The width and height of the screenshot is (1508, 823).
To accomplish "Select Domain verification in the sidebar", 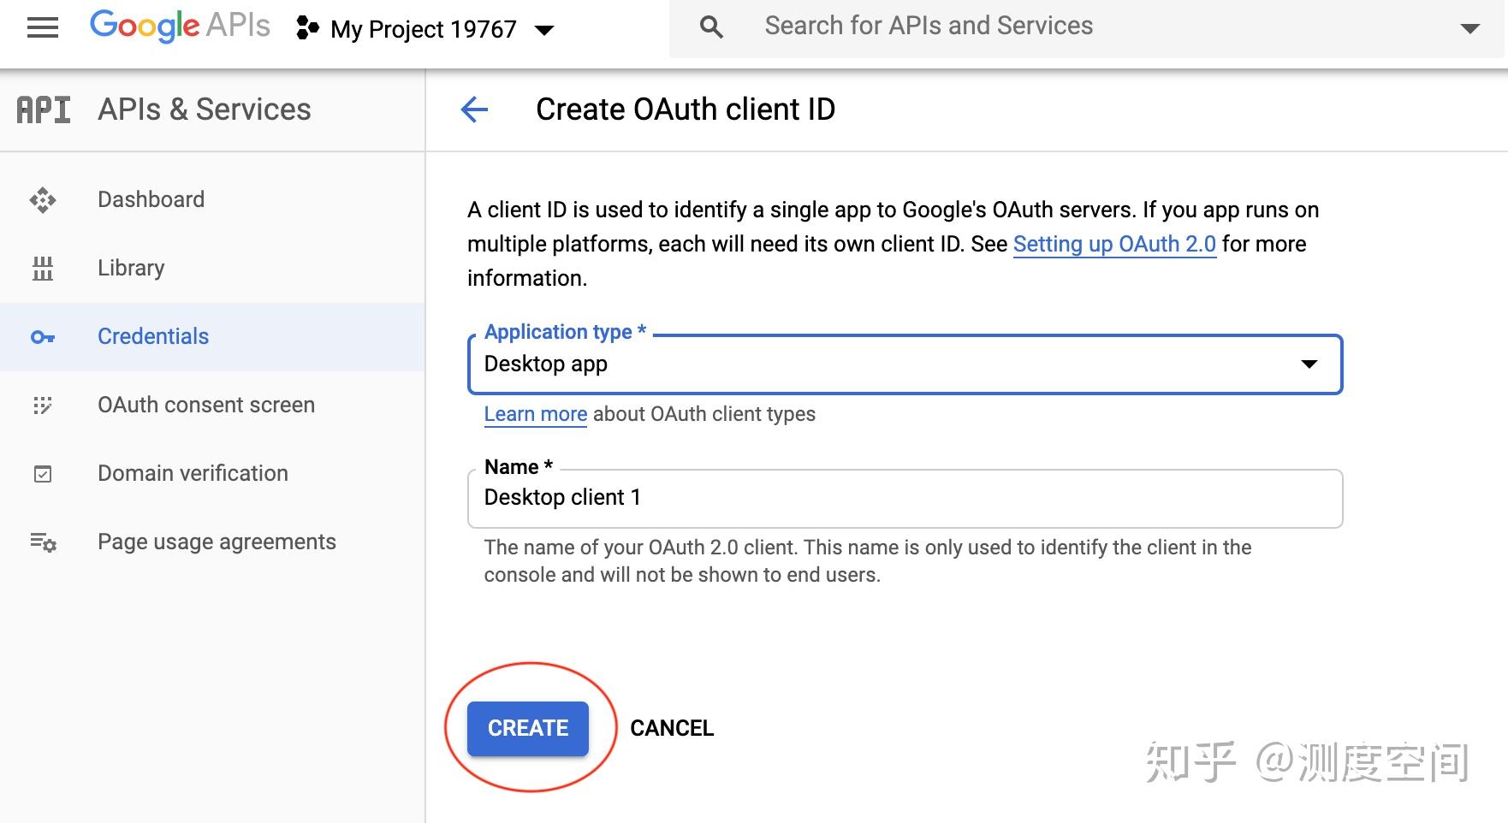I will click(x=193, y=473).
